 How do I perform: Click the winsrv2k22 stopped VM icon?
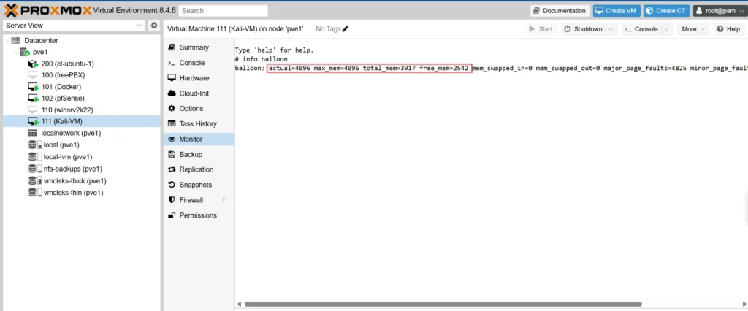tap(32, 110)
